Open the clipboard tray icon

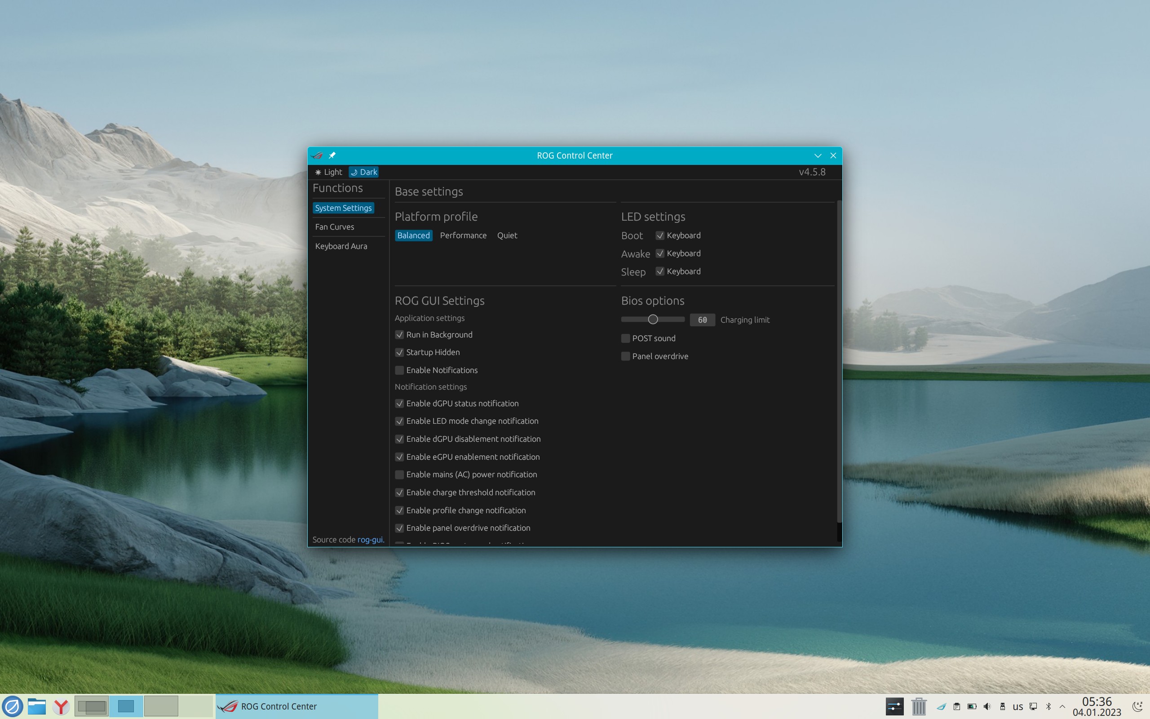(x=956, y=706)
